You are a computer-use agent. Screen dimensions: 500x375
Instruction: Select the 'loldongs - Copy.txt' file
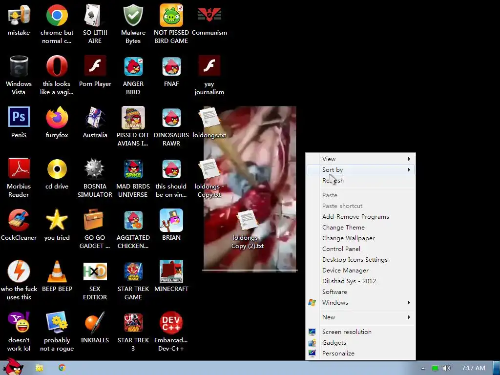coord(209,169)
